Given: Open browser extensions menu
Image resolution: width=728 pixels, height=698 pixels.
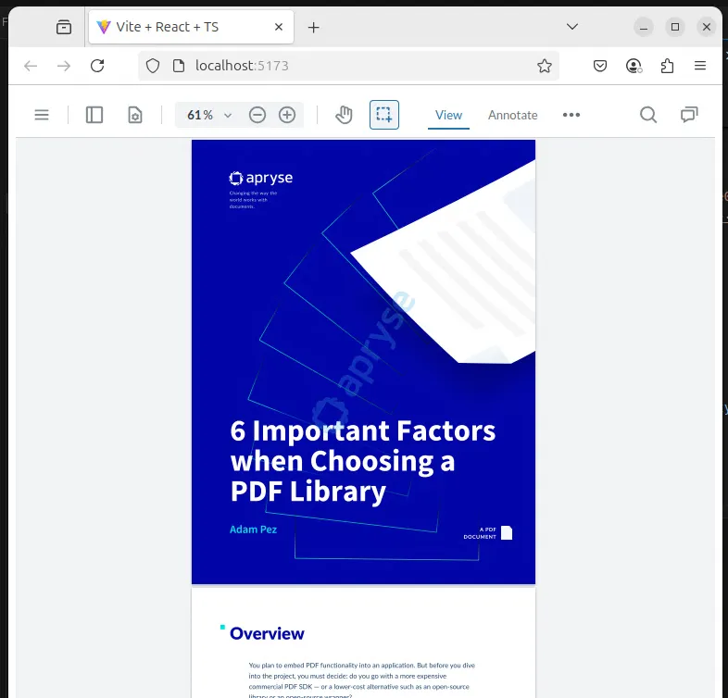Looking at the screenshot, I should [667, 66].
